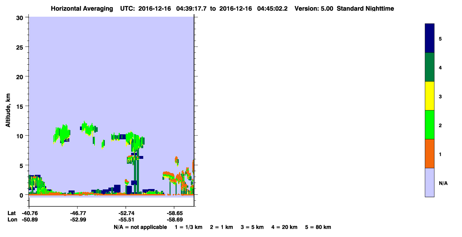Click the start UTC time 04:39:17.7

[x=192, y=9]
